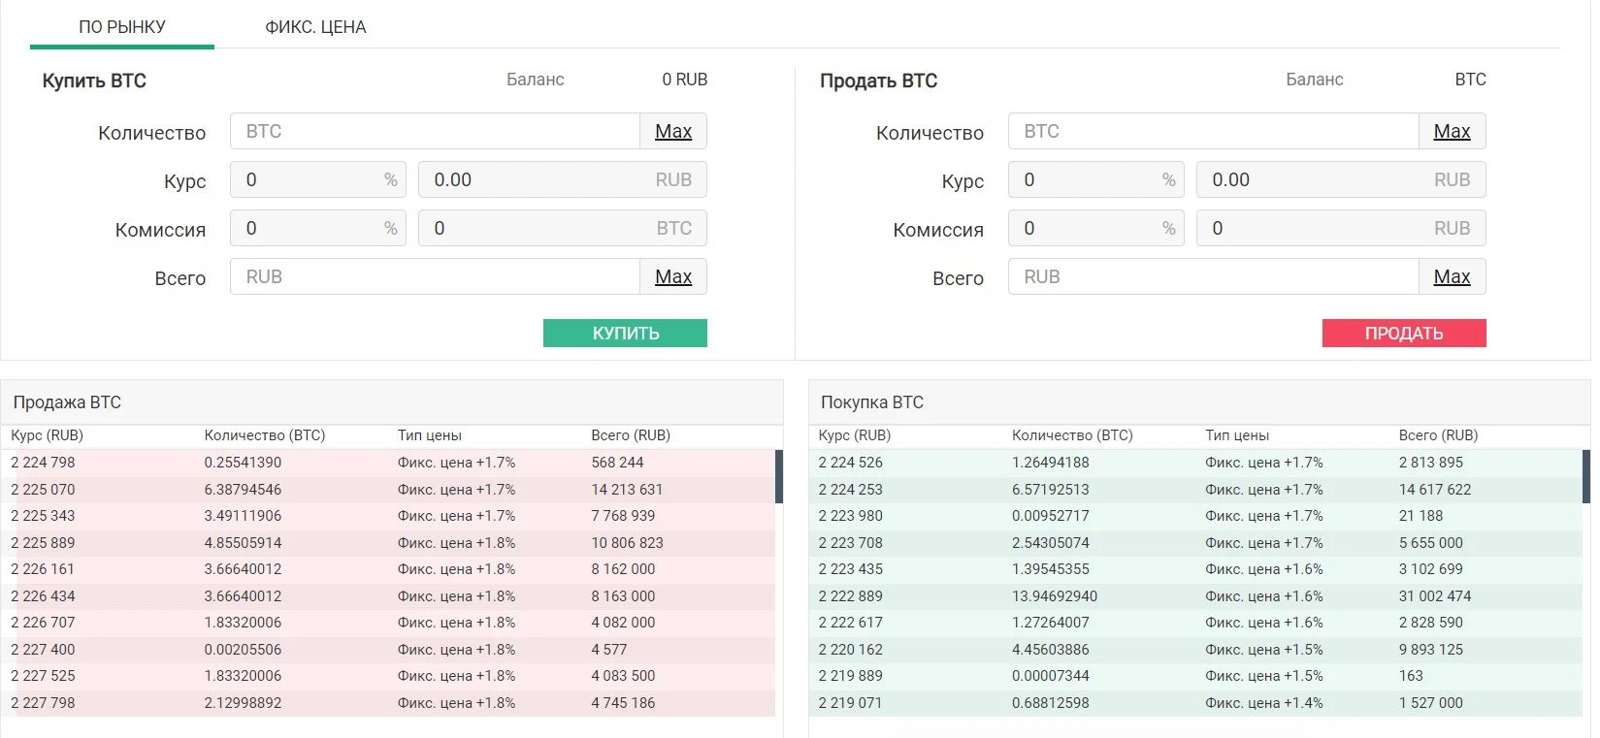Click the Комиссия percent field in Продать BTC
The width and height of the screenshot is (1600, 738).
[1096, 228]
